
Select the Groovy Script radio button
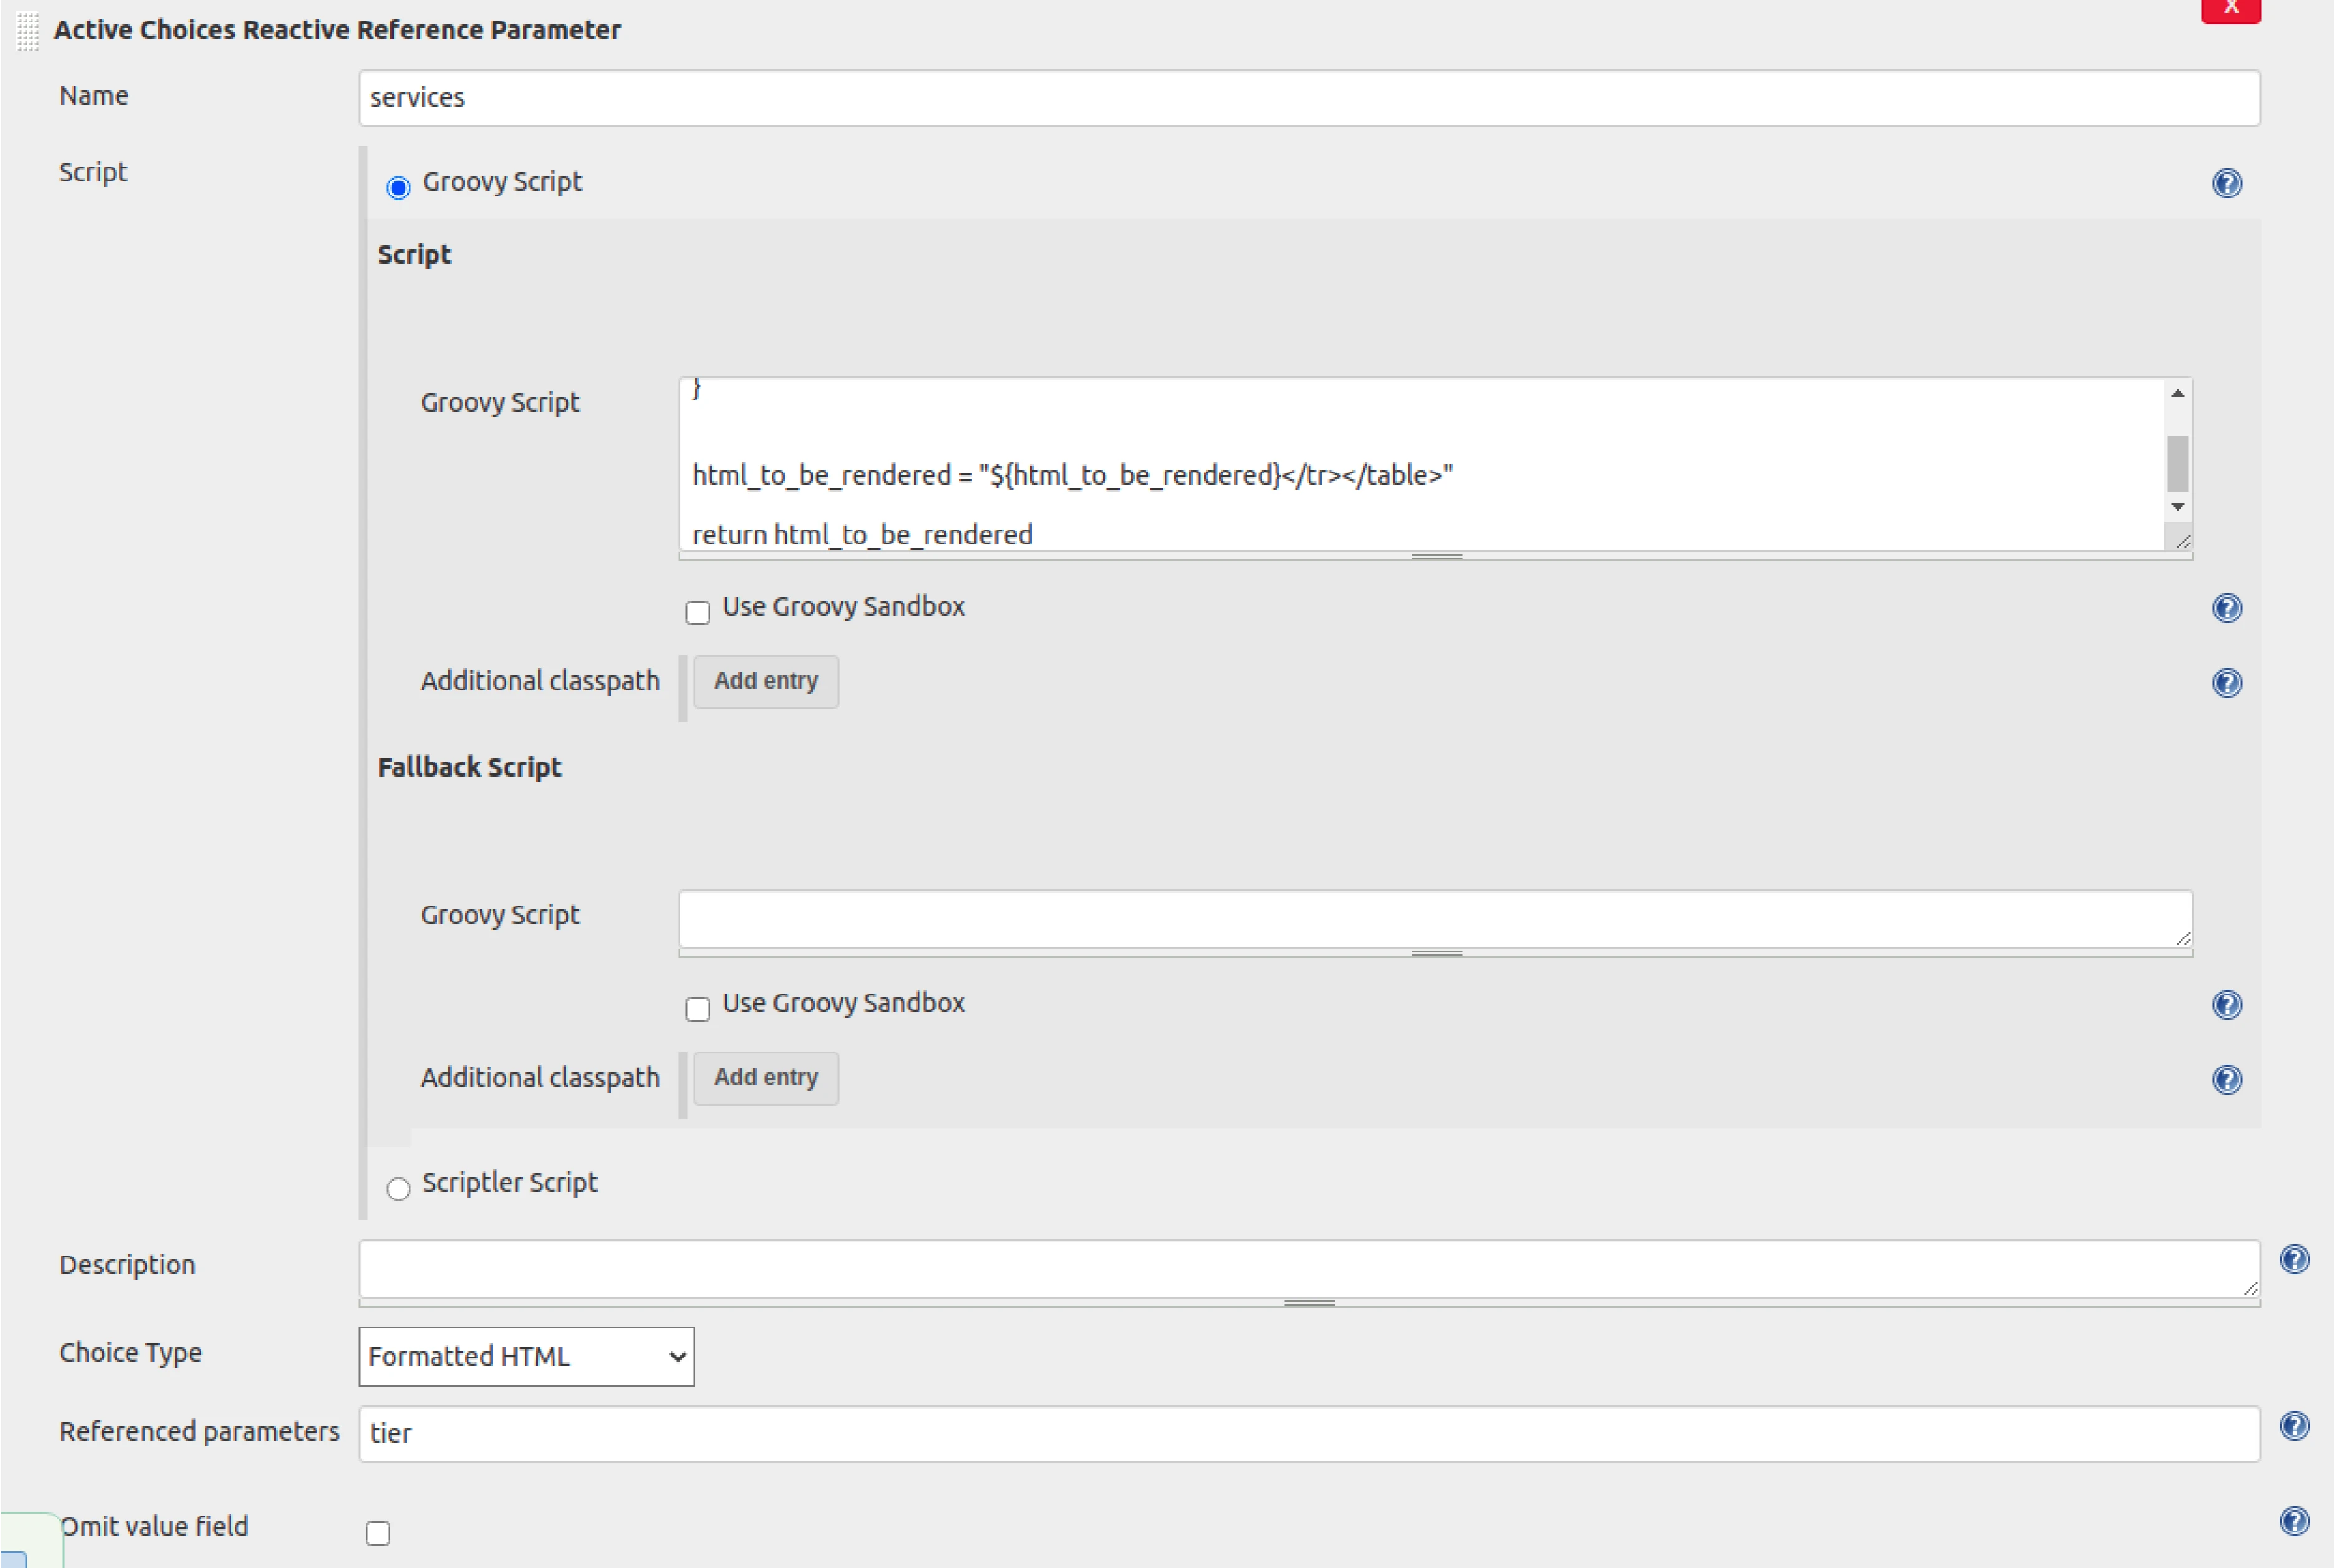point(398,187)
